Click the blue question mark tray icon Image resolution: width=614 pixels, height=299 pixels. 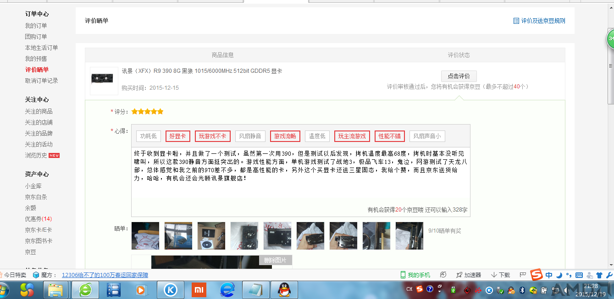pyautogui.click(x=430, y=289)
